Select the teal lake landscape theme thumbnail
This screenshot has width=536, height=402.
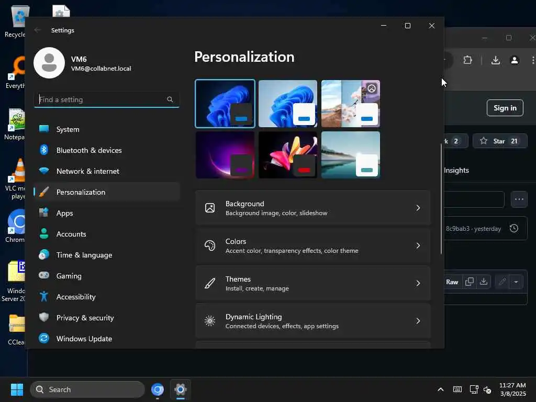pyautogui.click(x=351, y=155)
